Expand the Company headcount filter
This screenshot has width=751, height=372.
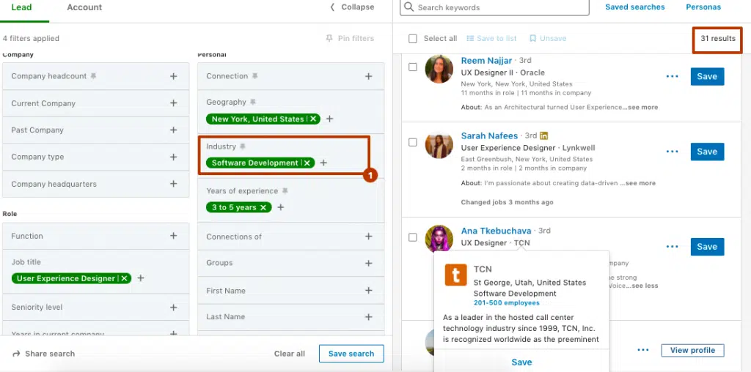click(x=174, y=76)
